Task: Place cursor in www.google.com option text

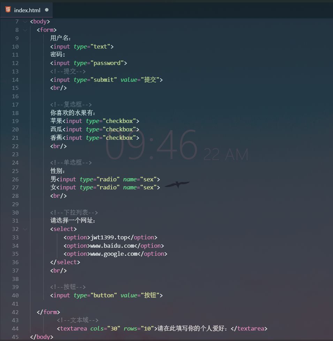Action: 114,254
